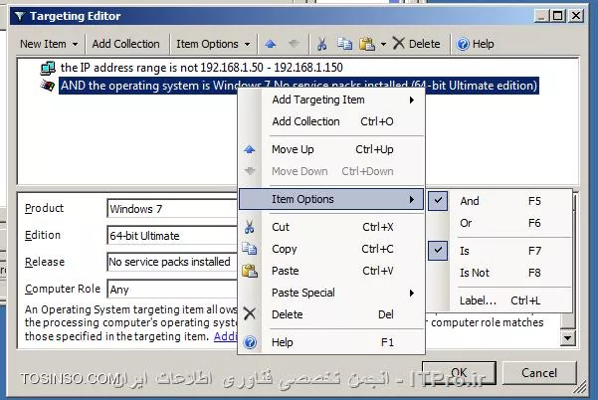Screen dimensions: 598x400
Task: Open the toolbar Paste dropdown arrow
Action: pyautogui.click(x=383, y=44)
